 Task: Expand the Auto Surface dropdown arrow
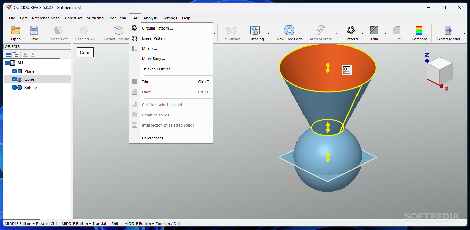[x=337, y=34]
